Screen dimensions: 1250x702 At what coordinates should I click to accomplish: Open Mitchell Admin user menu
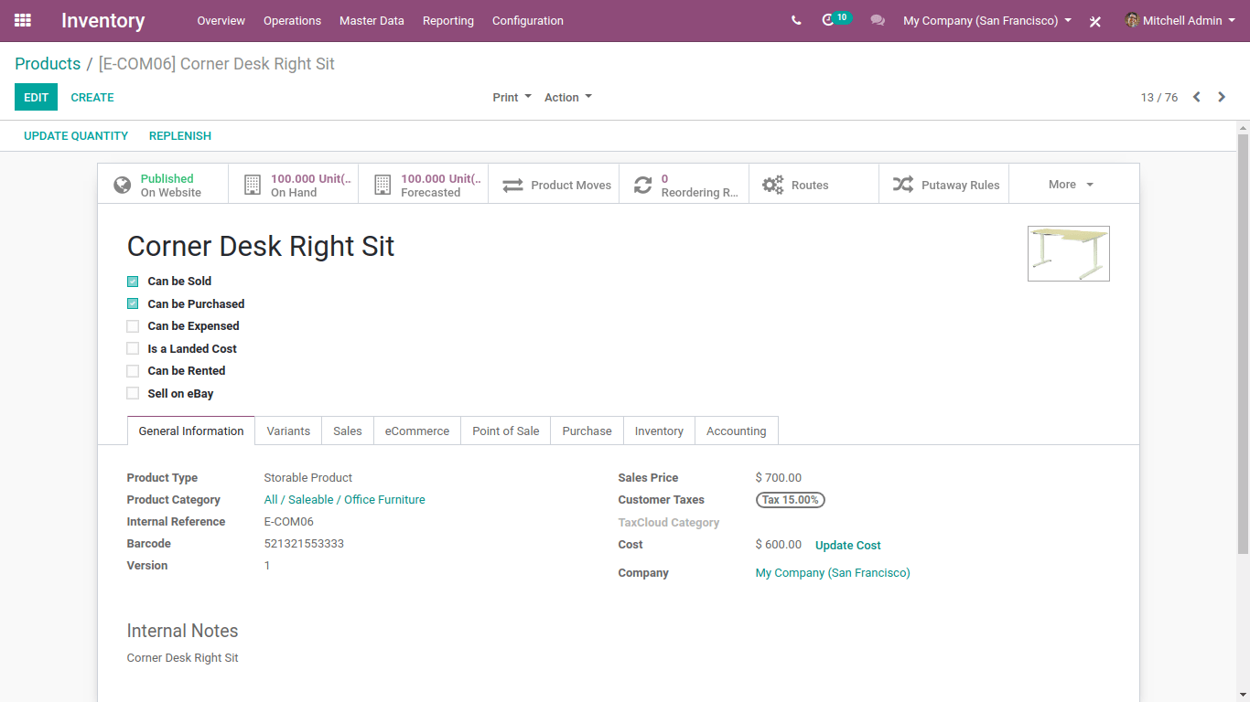click(1180, 20)
